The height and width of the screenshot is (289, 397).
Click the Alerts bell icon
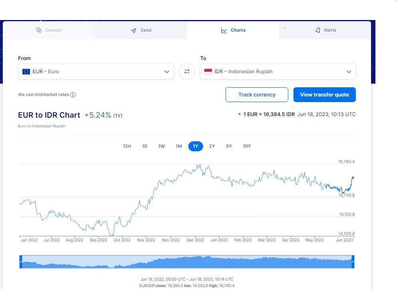coord(318,30)
